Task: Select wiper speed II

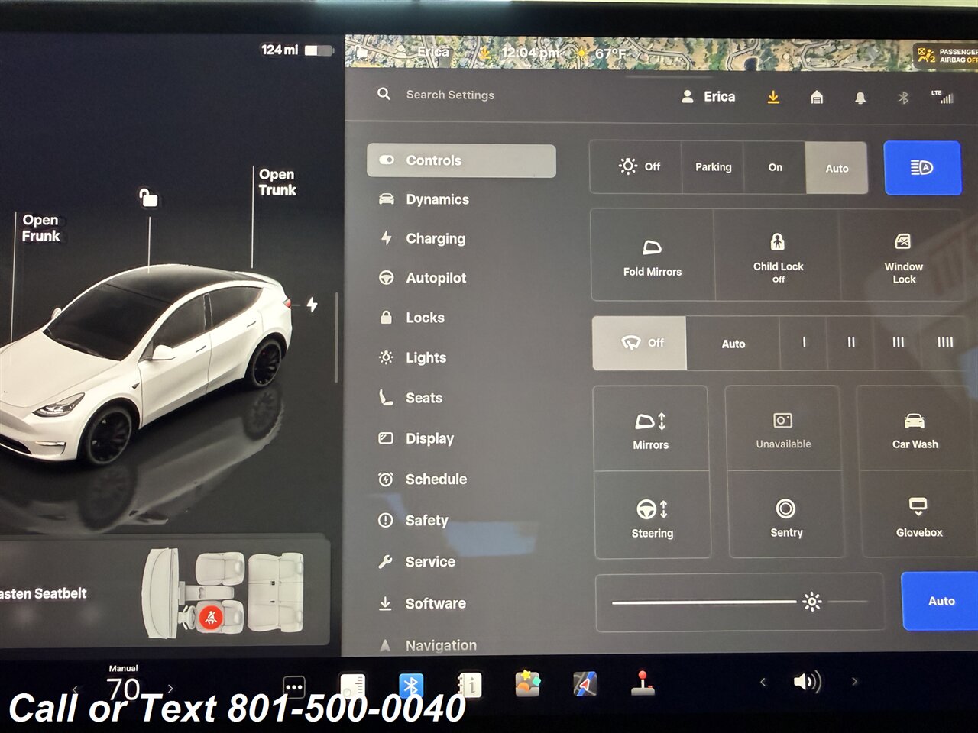Action: pos(850,343)
